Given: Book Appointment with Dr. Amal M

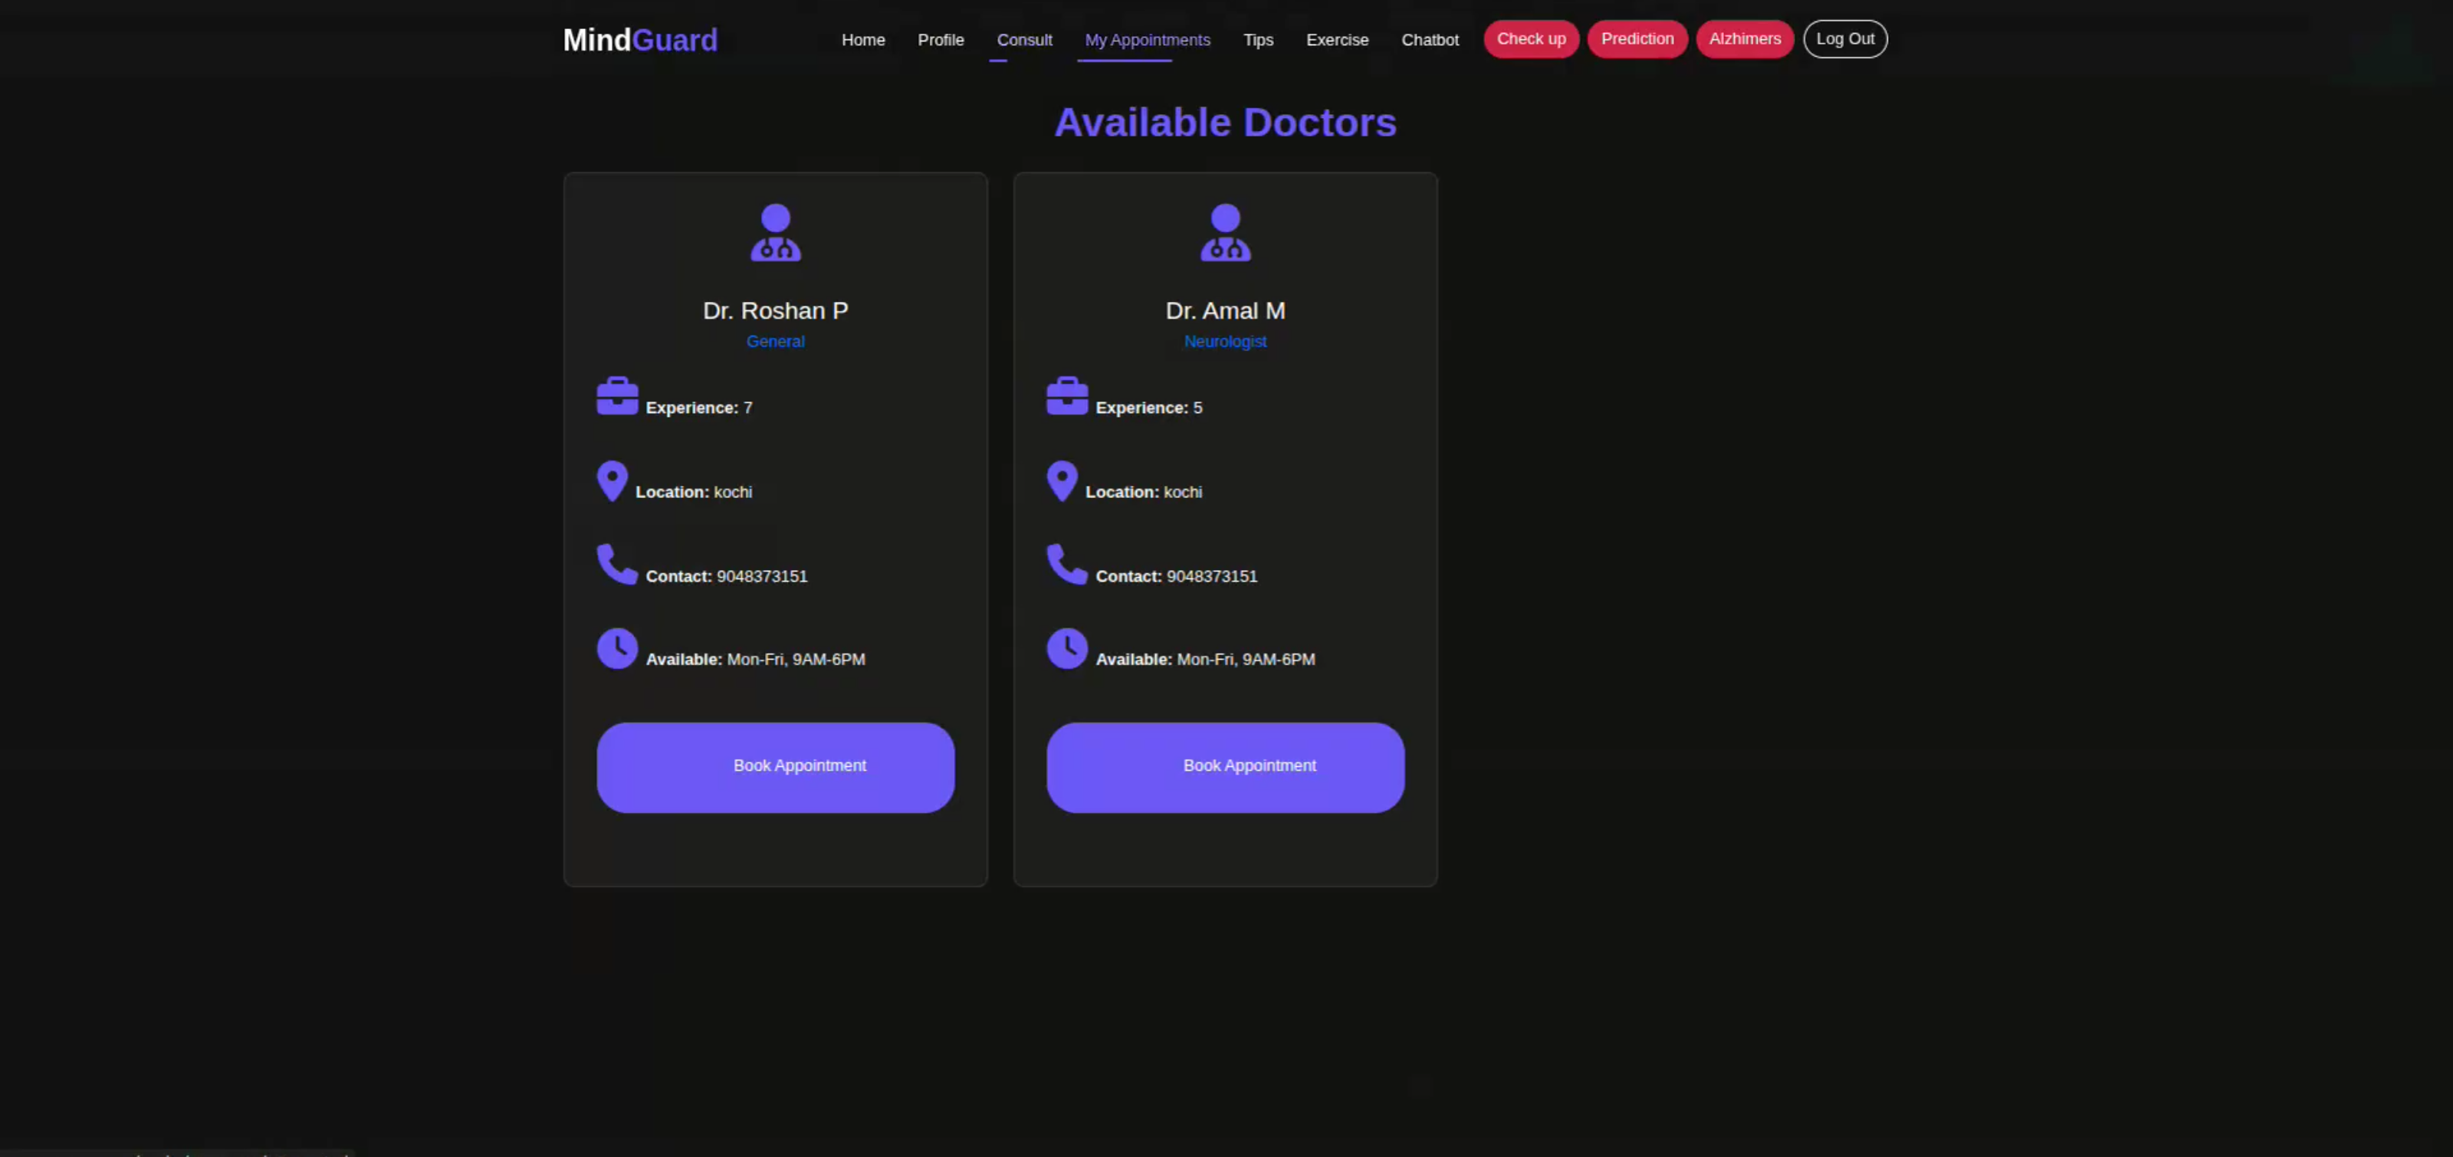Looking at the screenshot, I should coord(1226,767).
